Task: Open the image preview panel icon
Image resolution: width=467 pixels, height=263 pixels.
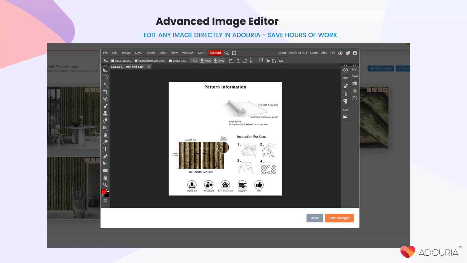Action: point(345,116)
